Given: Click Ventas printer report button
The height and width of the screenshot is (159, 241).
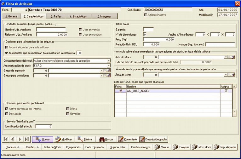Looking at the screenshot, I should (x=162, y=147).
